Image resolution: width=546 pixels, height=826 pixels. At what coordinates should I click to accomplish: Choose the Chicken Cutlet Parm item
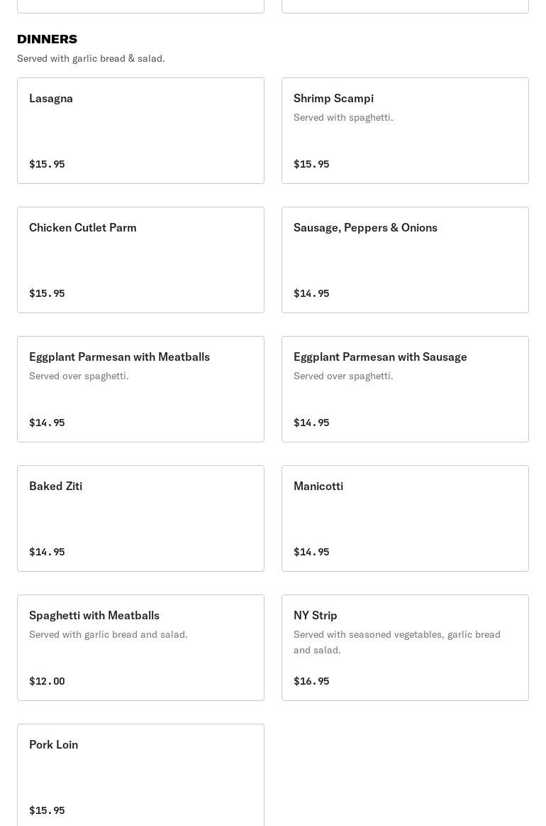click(x=140, y=260)
